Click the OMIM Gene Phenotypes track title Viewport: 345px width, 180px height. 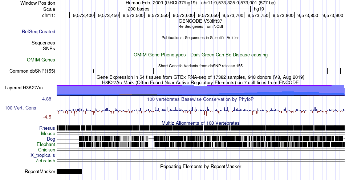click(x=200, y=55)
